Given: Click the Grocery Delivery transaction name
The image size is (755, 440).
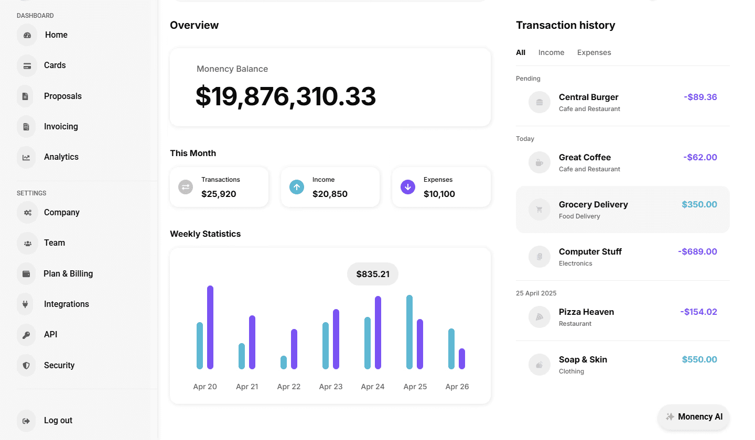Looking at the screenshot, I should (593, 205).
